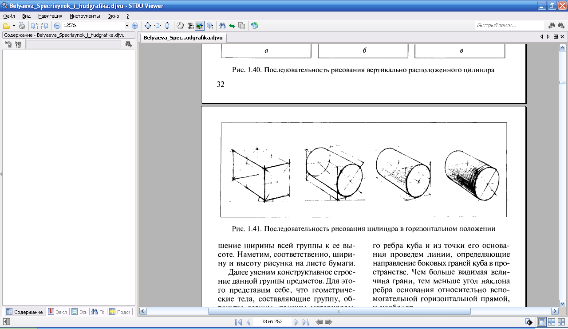Show the list of open tabs using the grid icon
This screenshot has width=568, height=329.
pos(555,37)
